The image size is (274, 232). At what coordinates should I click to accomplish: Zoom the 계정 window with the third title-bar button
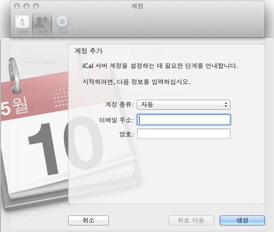tap(36, 6)
